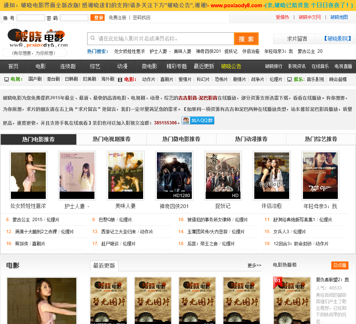
Task: Click 更多>> in 电影 section
Action: pos(254,265)
